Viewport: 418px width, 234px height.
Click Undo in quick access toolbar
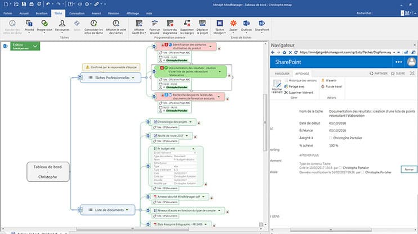pos(48,4)
